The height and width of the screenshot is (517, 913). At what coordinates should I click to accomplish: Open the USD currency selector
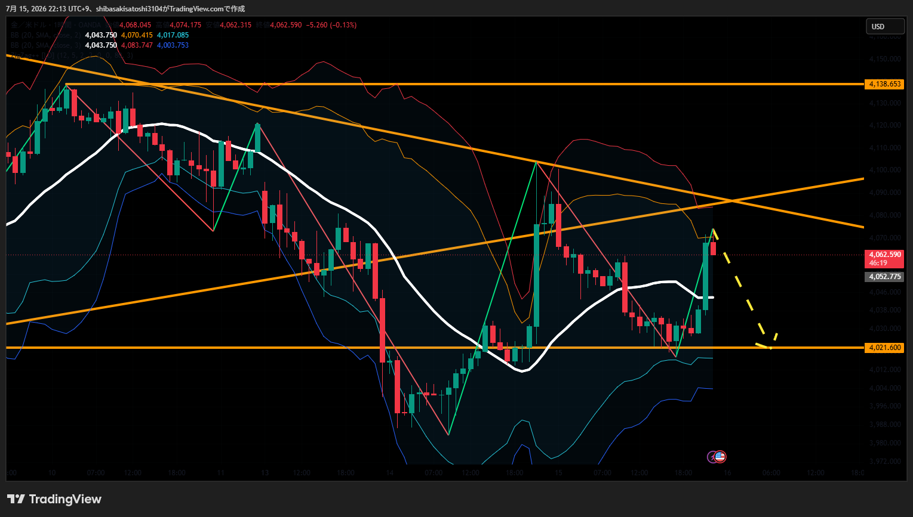point(886,26)
